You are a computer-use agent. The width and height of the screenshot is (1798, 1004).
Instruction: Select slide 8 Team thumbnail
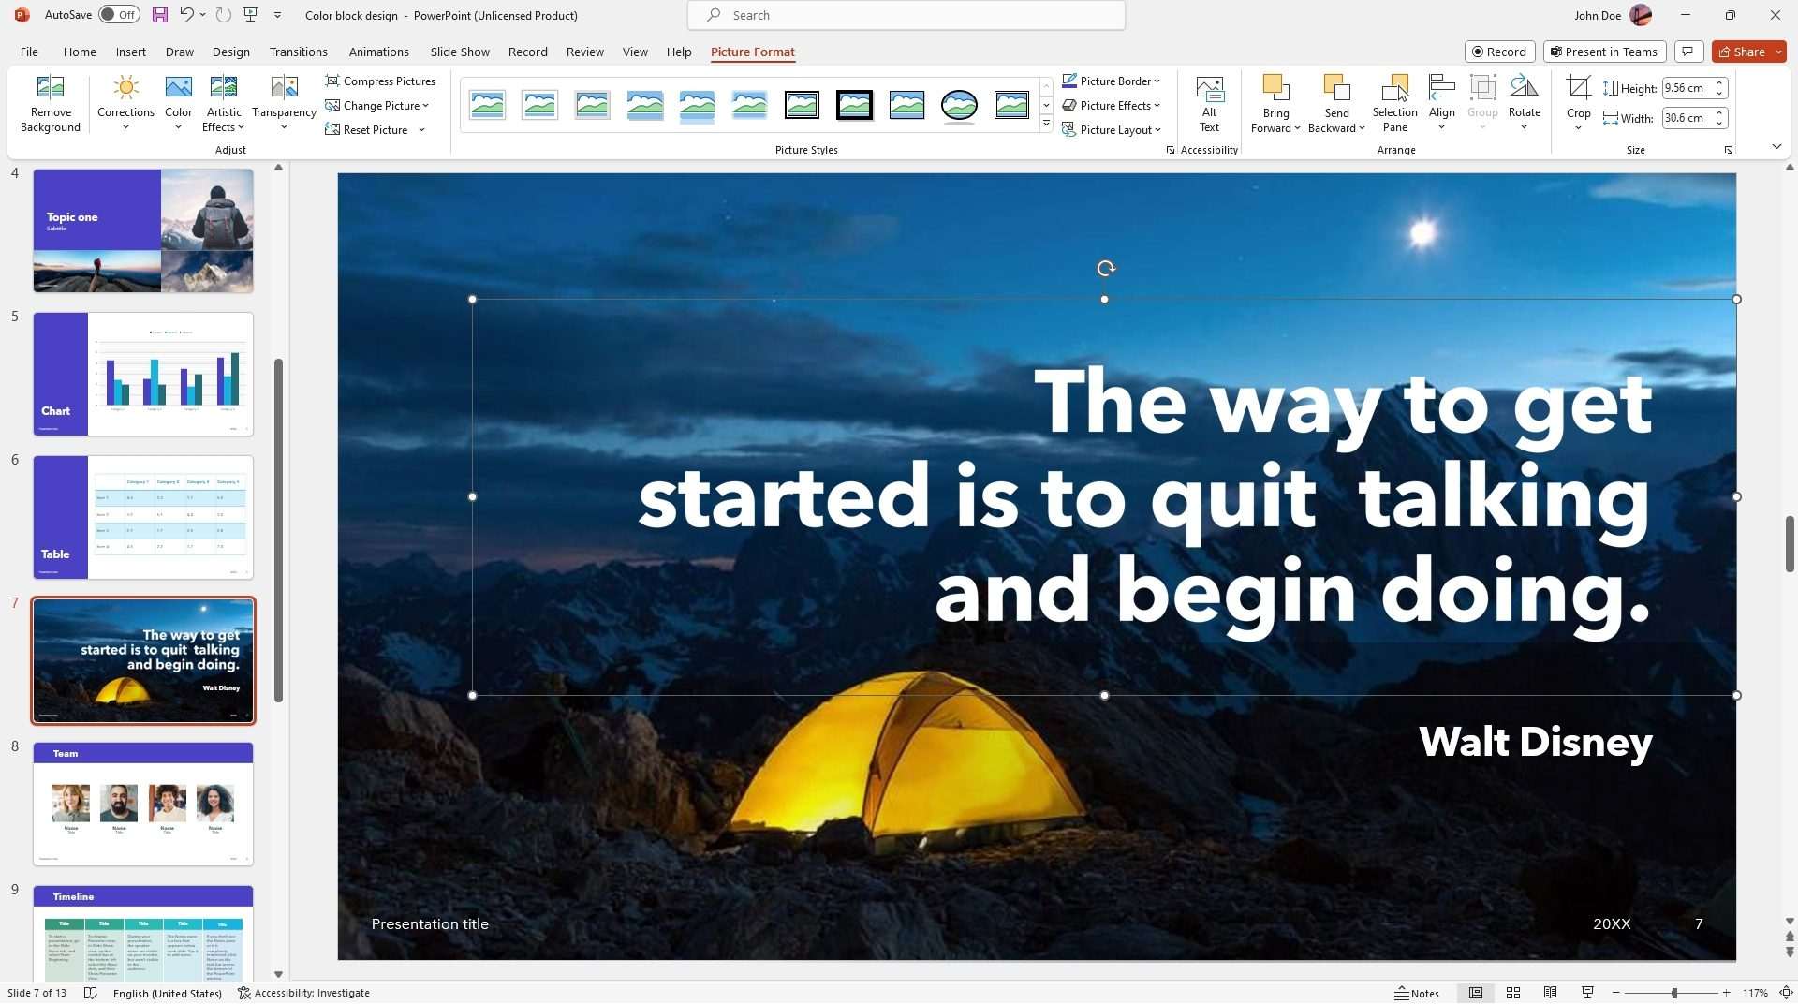(143, 804)
